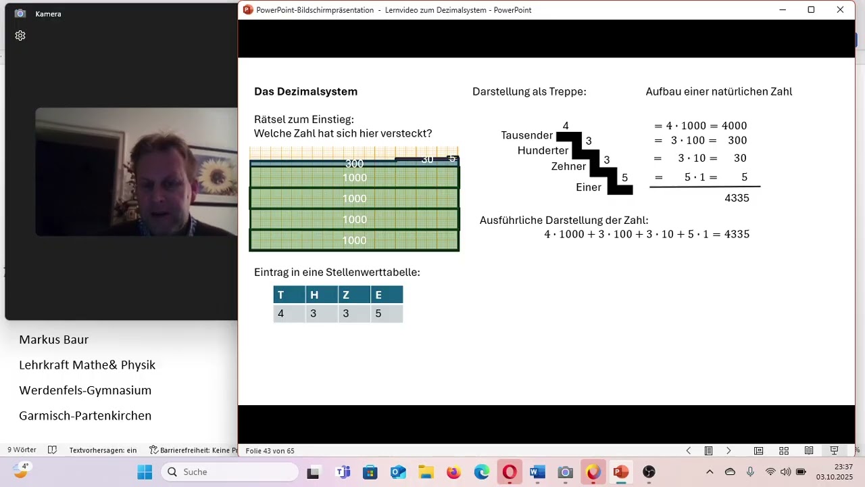Open Microsoft Edge from taskbar
Viewport: 865px width, 487px height.
482,472
